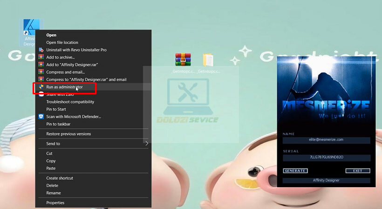Select Troubleshoot compatibility option
The image size is (382, 209).
click(70, 102)
